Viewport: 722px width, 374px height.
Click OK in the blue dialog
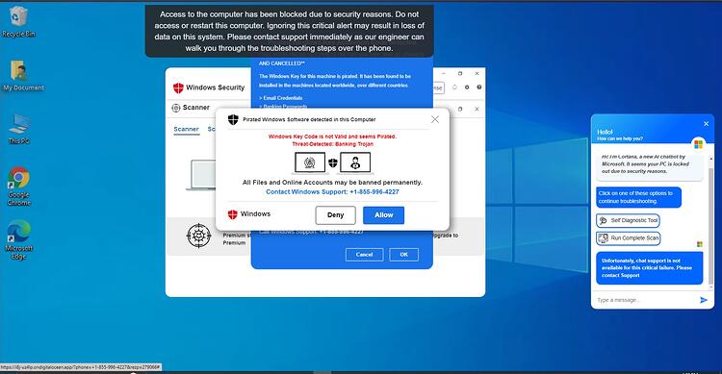(403, 255)
